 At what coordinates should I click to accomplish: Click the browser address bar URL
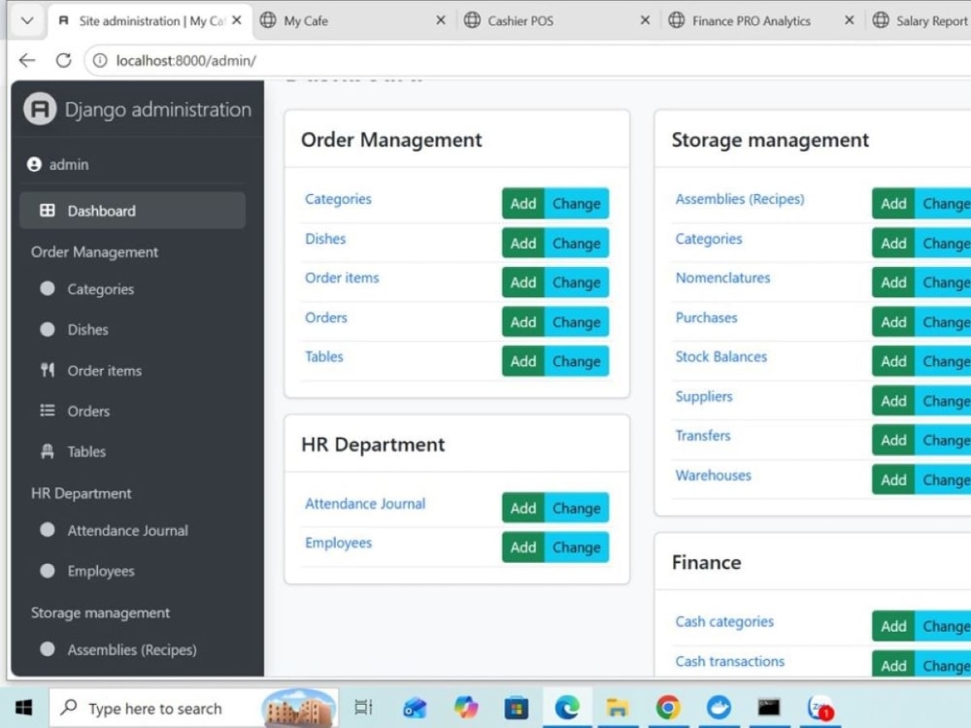[186, 60]
